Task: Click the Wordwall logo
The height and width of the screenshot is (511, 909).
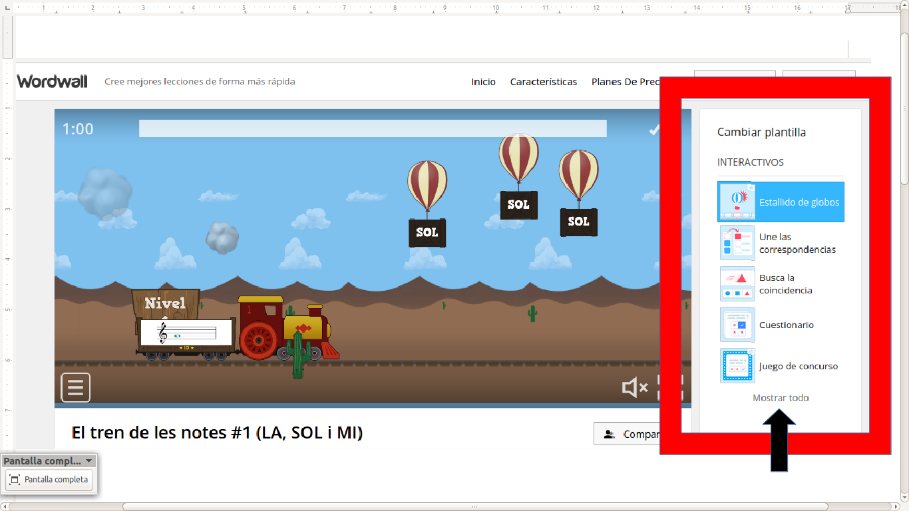Action: coord(53,81)
